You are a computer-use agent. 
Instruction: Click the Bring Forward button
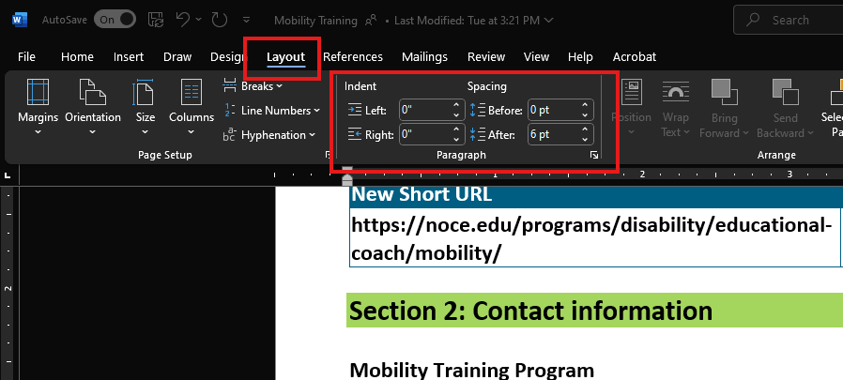[724, 108]
